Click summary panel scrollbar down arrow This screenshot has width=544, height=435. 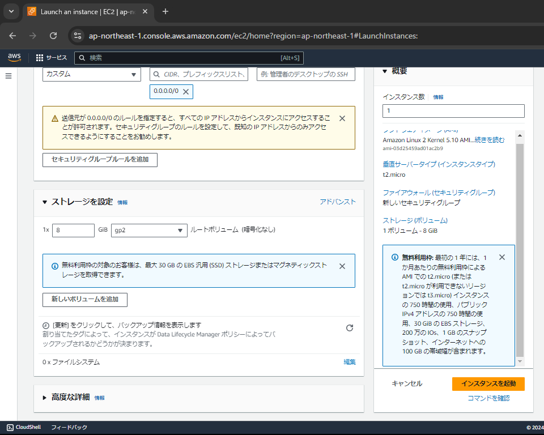tap(520, 361)
